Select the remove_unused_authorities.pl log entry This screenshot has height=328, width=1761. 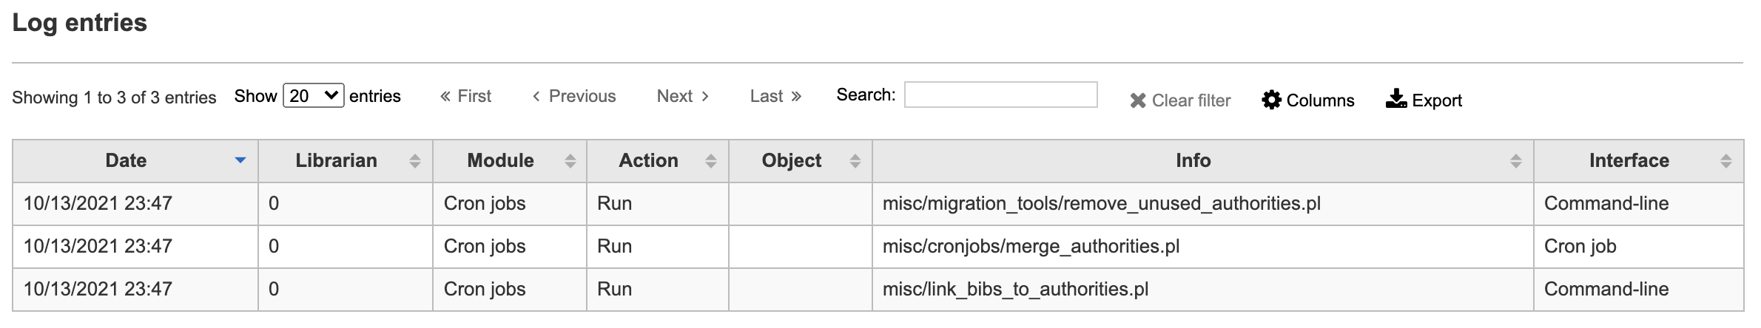click(1101, 203)
